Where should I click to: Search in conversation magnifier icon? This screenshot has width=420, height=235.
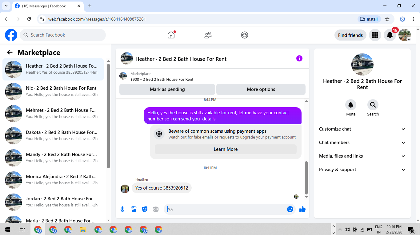pos(373,105)
